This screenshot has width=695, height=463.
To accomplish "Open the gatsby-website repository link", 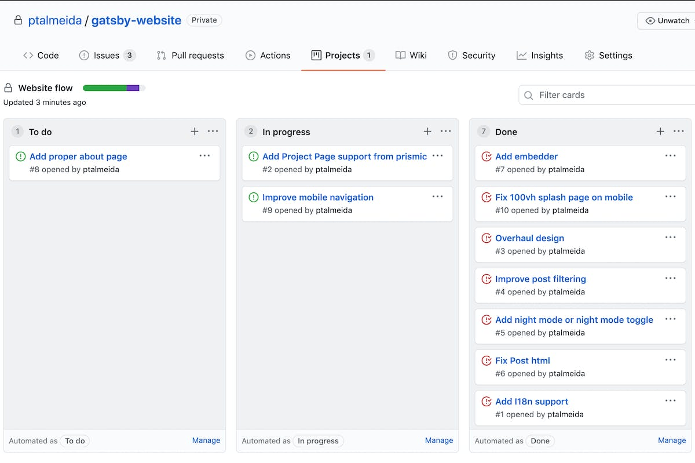I will tap(137, 20).
